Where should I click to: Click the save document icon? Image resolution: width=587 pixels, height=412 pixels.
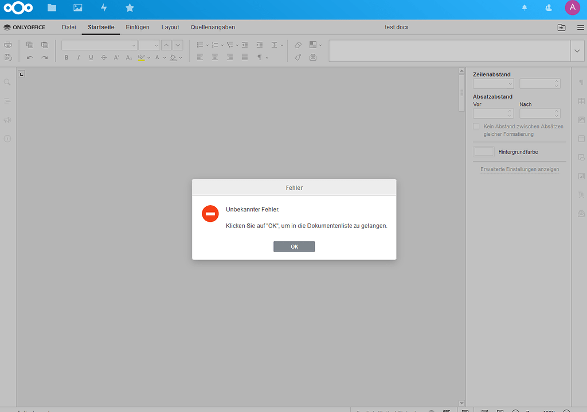[x=8, y=57]
